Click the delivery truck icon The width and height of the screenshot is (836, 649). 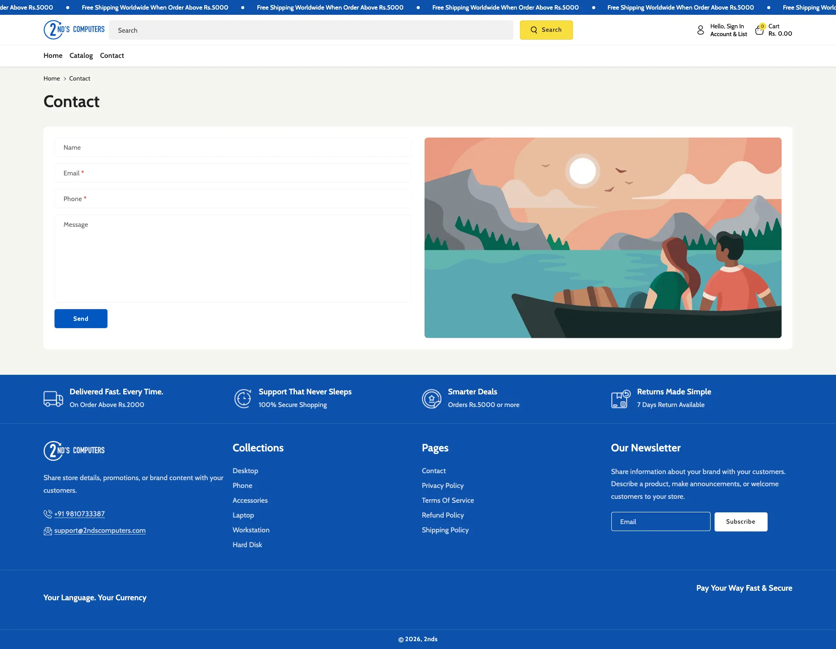click(x=53, y=398)
